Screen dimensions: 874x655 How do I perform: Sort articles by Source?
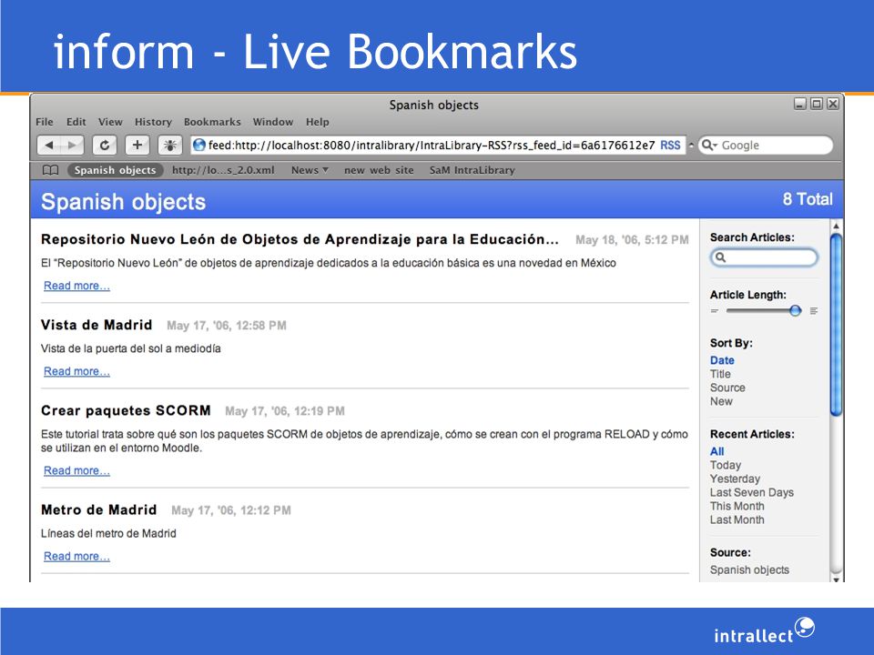point(727,388)
